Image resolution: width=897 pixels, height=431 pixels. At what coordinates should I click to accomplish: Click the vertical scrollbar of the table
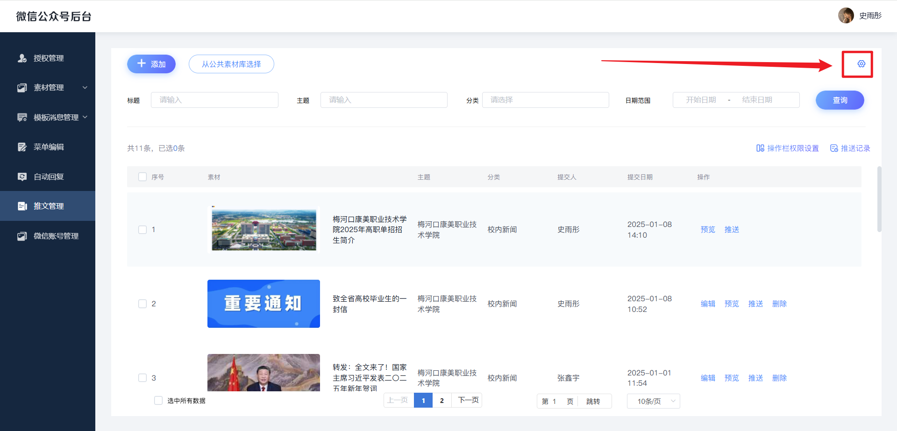[879, 199]
